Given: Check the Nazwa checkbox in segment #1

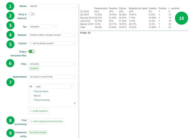Looking at the screenshot, I should point(31,96).
